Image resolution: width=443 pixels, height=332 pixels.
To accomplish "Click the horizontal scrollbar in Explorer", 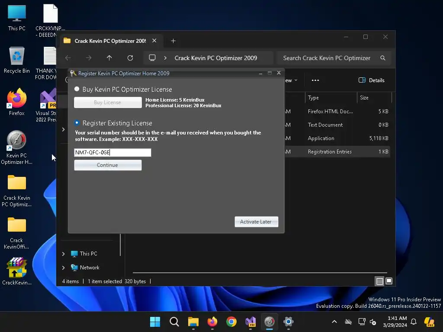I will (260, 273).
